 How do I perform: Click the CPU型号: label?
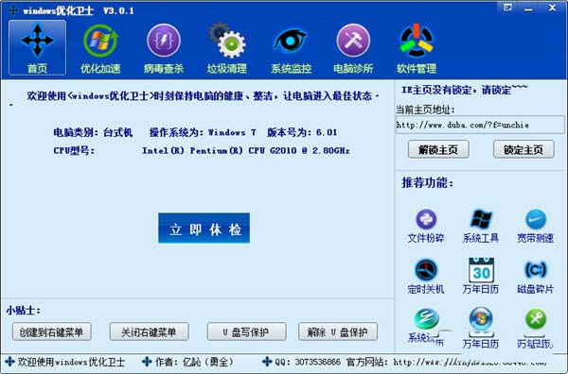click(x=74, y=151)
